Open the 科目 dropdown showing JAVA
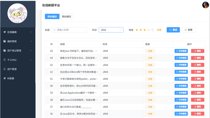Screen dimensions: 210x118 coord(111,30)
